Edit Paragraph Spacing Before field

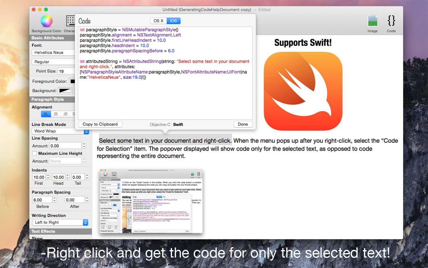(43, 200)
